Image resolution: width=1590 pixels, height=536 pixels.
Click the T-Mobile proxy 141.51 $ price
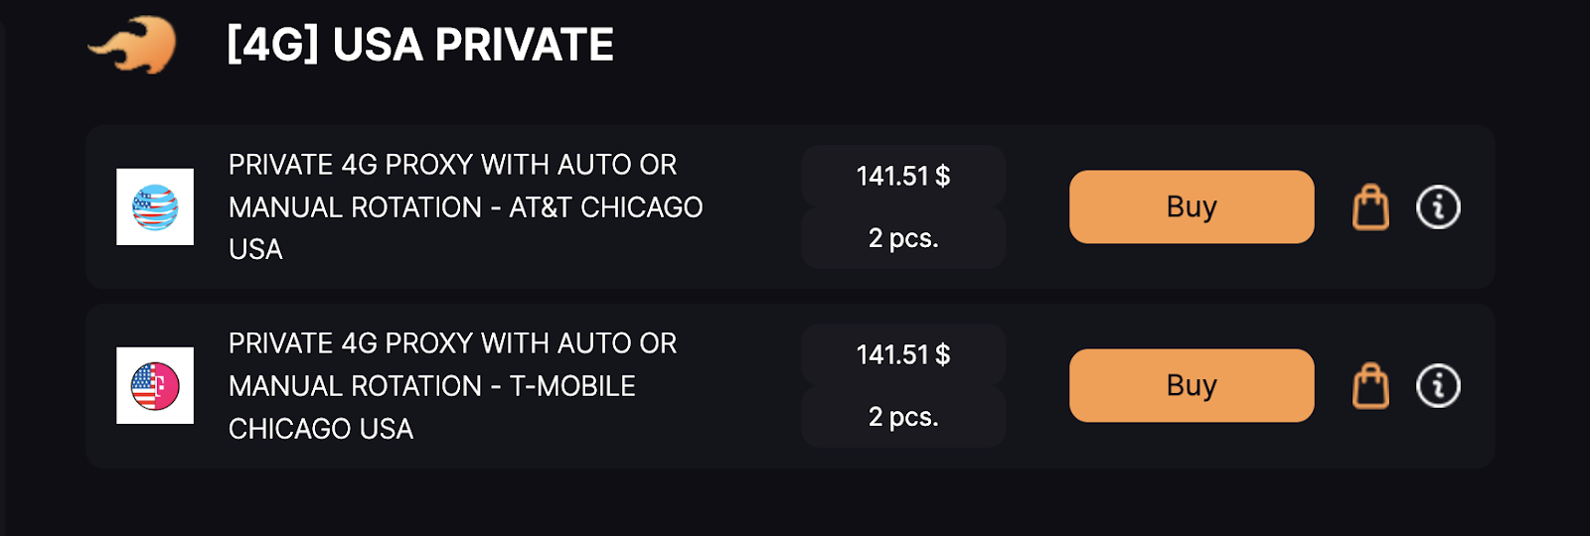903,354
